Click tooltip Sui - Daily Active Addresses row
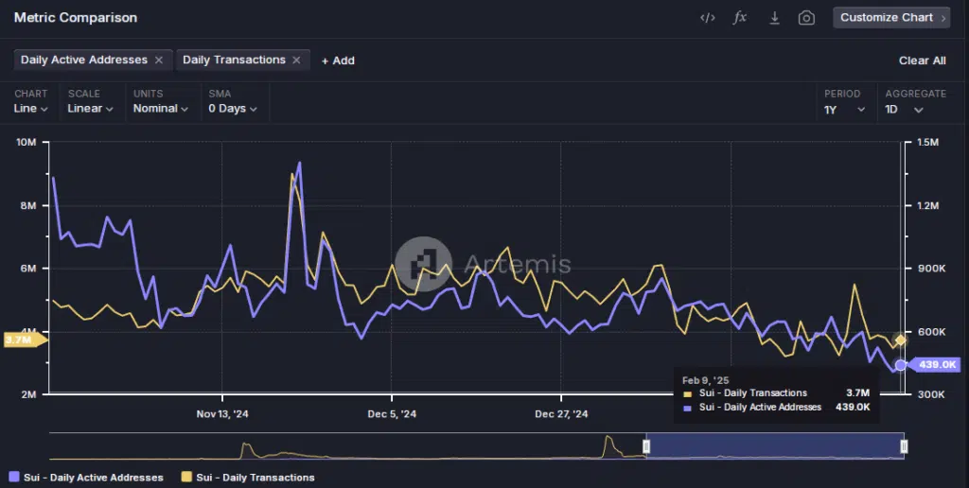The image size is (969, 488). click(x=776, y=408)
